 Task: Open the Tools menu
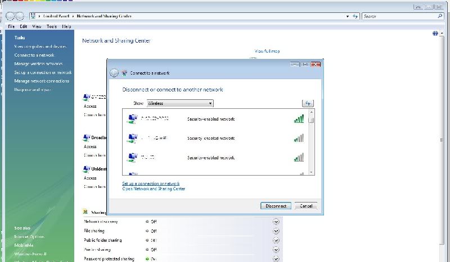[52, 26]
